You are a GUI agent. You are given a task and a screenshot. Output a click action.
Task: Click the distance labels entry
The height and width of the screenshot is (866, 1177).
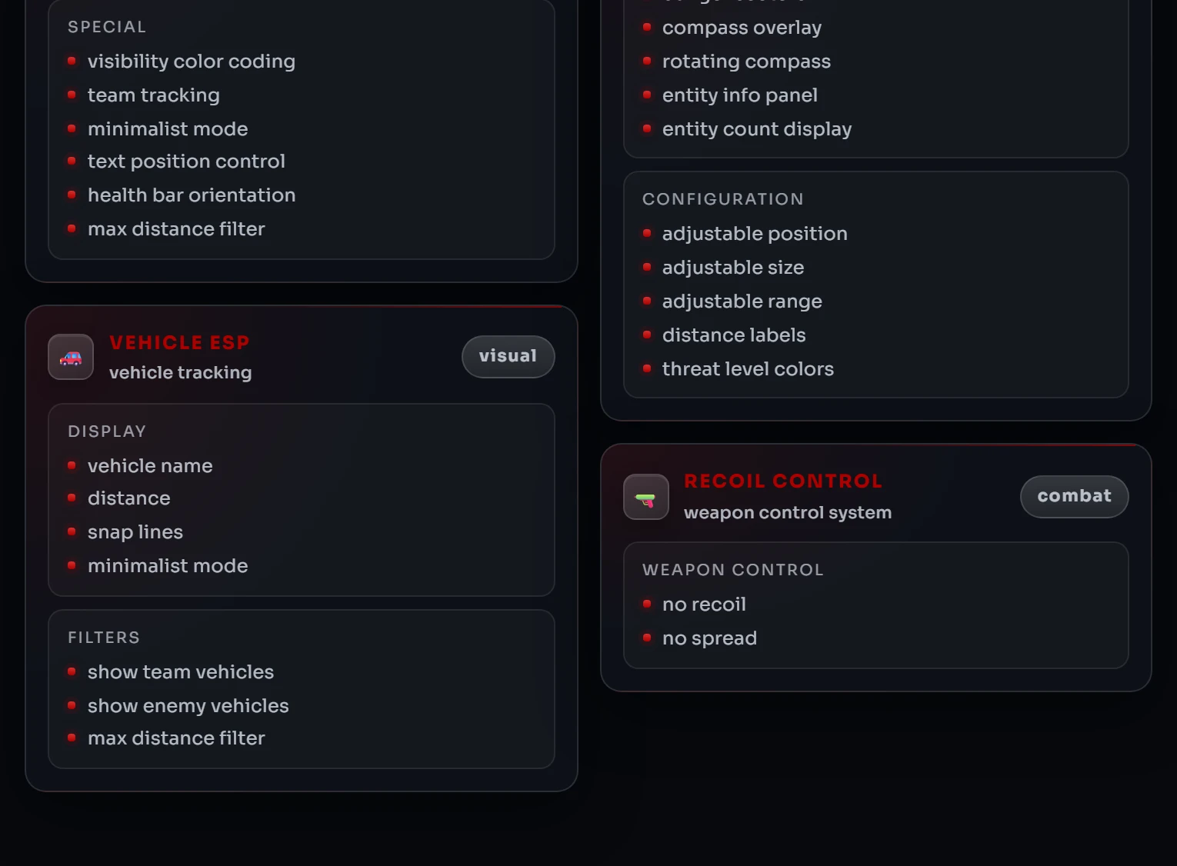point(734,335)
